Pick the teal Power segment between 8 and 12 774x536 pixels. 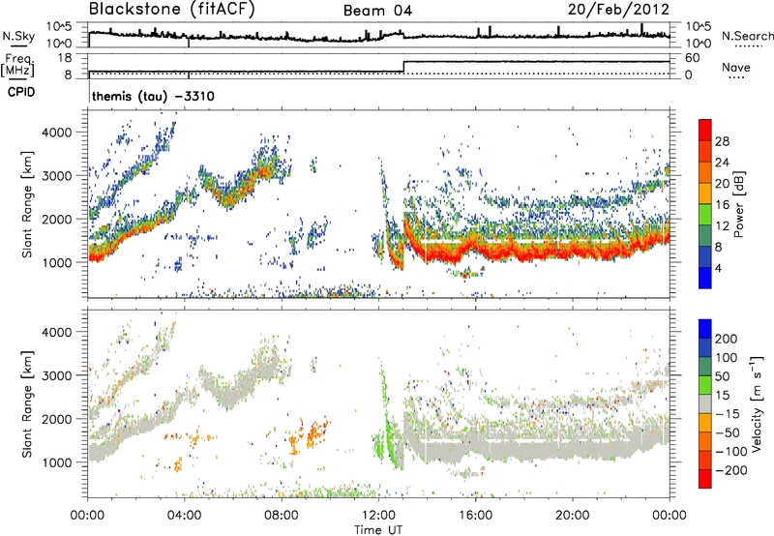(705, 236)
